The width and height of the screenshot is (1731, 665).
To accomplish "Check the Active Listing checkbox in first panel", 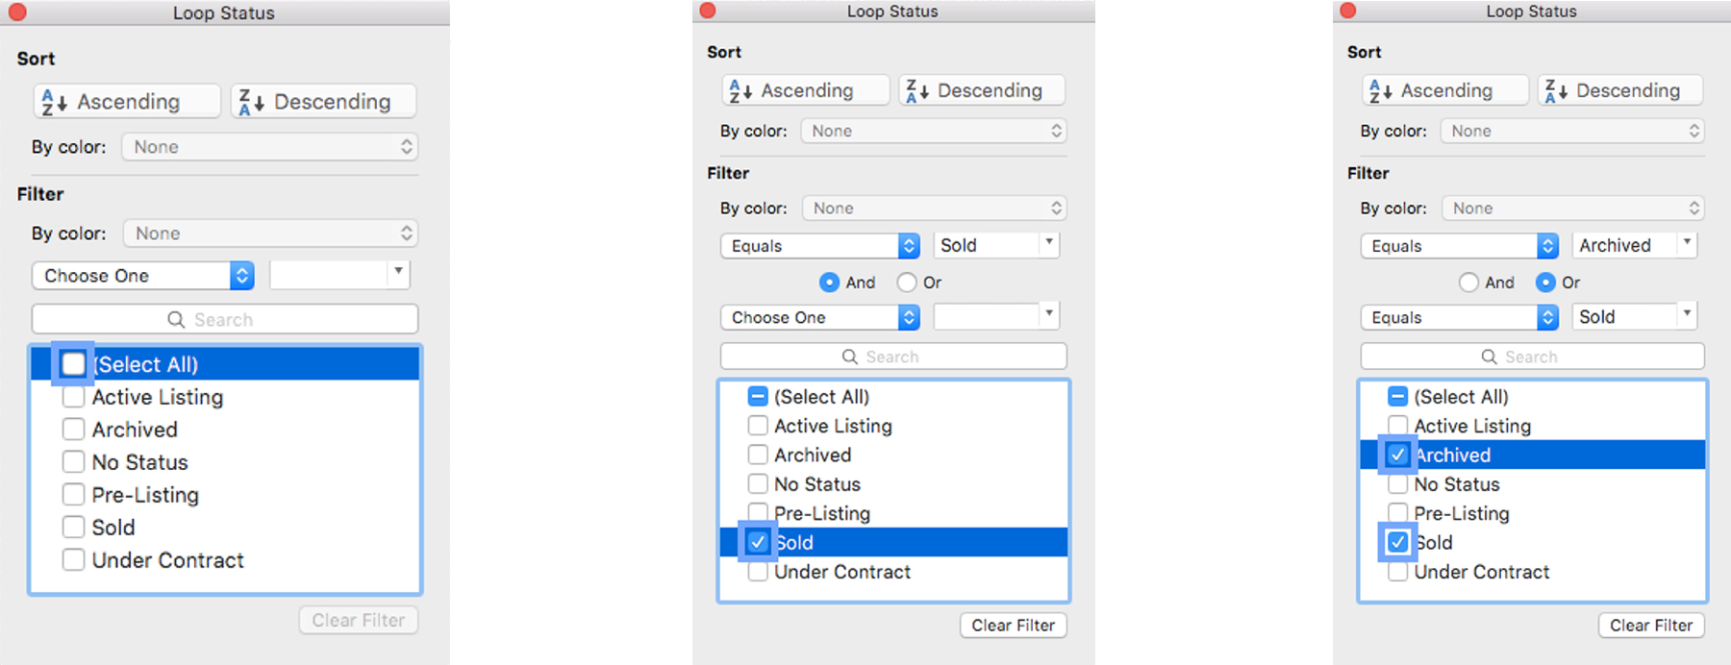I will (x=73, y=396).
